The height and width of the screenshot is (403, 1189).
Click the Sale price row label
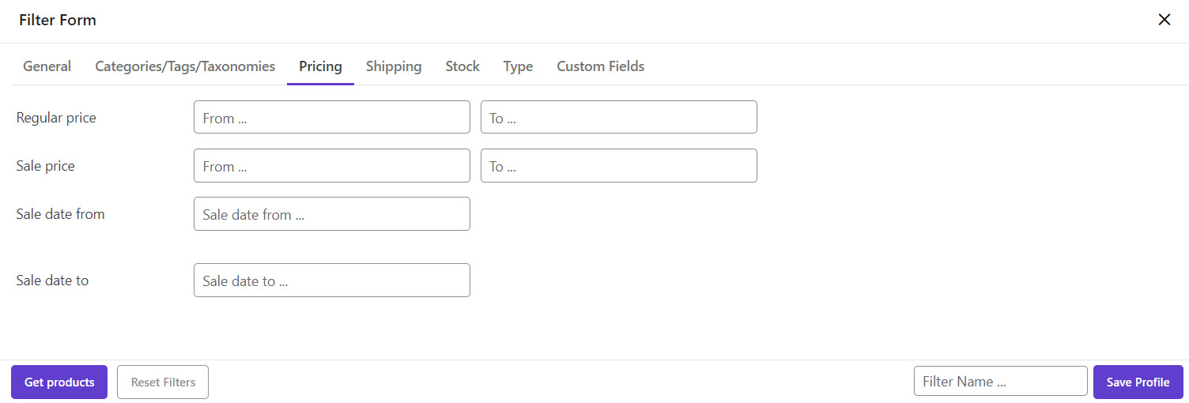[45, 166]
